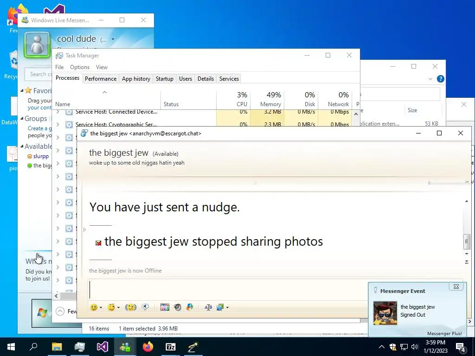475x356 pixels.
Task: Open emoticon dropdown arrow beside smiley
Action: (101, 308)
